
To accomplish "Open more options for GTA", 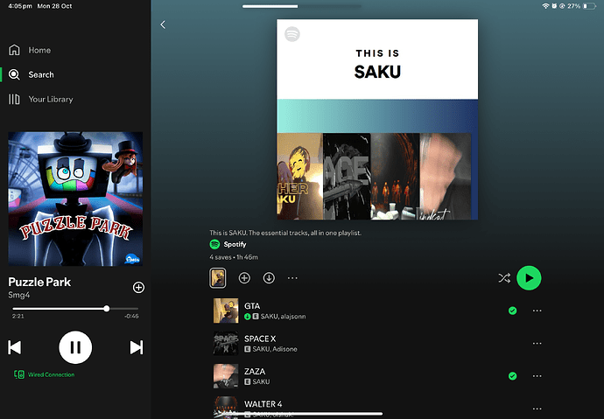I will (537, 311).
